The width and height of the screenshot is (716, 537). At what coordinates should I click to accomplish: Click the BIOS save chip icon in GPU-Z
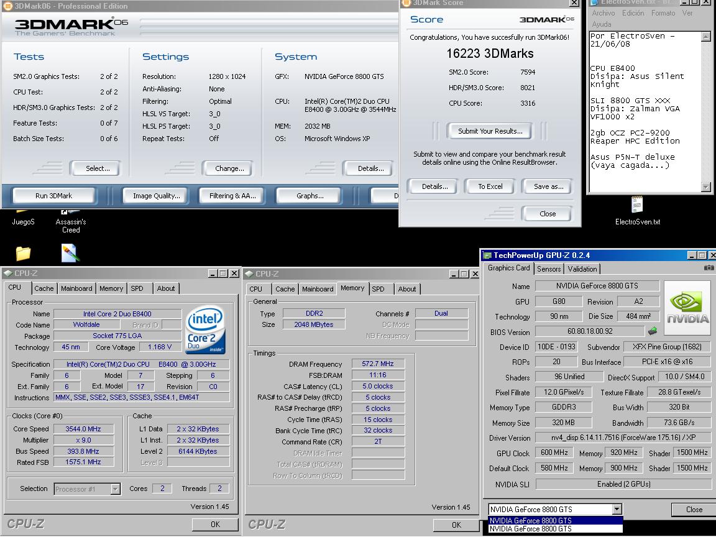[x=653, y=331]
